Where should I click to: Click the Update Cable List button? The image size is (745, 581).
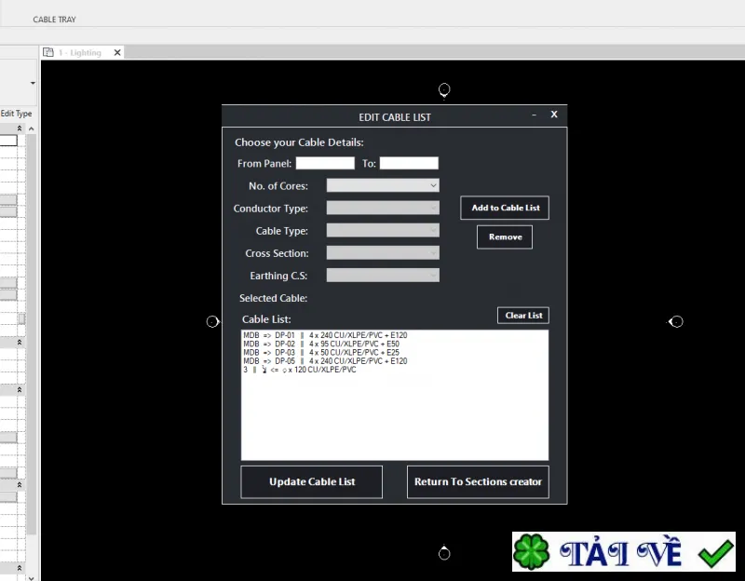pos(312,481)
